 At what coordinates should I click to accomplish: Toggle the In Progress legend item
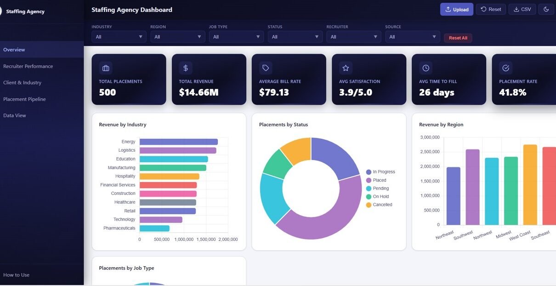[380, 172]
